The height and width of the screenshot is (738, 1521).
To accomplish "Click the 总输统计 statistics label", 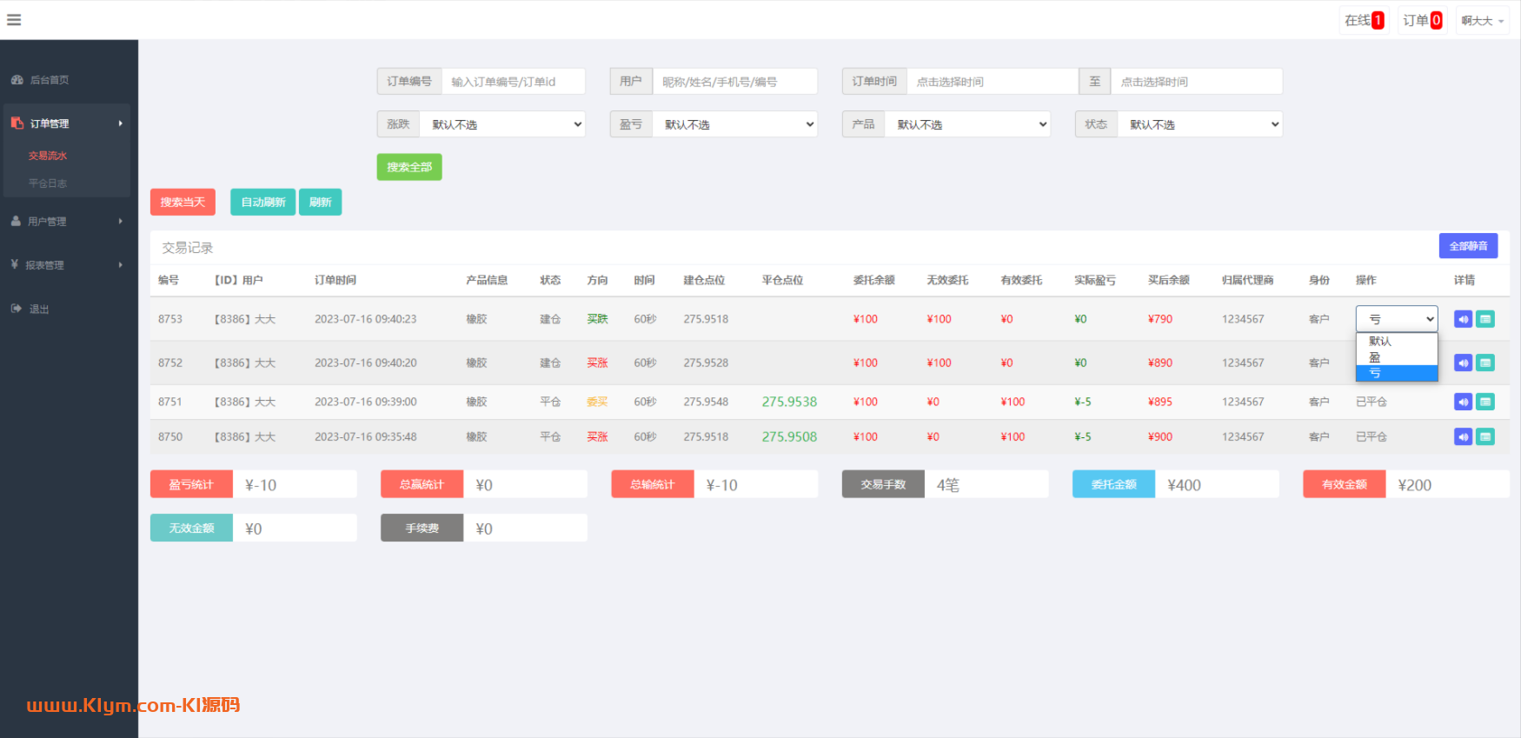I will 653,484.
